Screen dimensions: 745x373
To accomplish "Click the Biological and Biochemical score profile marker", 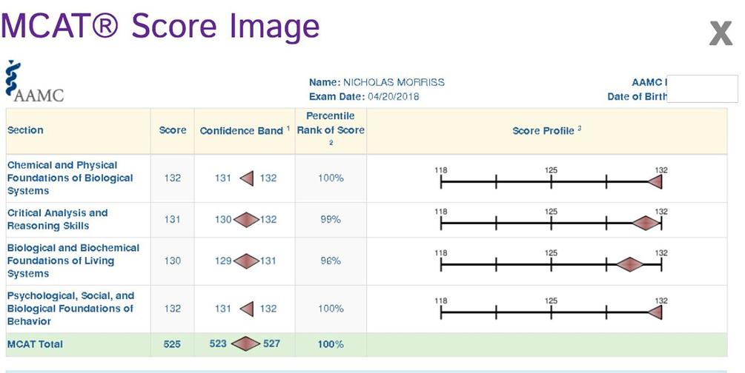I will click(630, 264).
